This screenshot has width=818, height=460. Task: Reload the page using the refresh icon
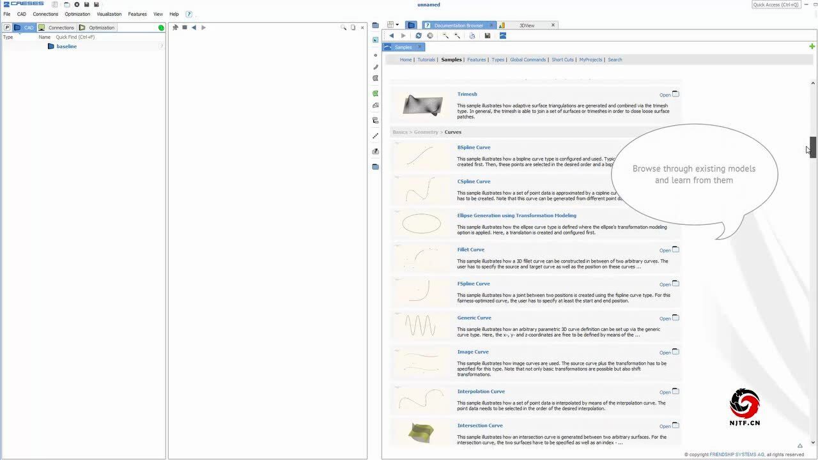[x=419, y=36]
